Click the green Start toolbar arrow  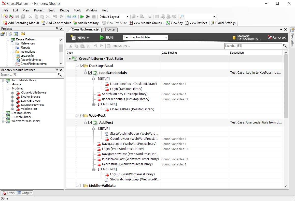pos(82,17)
